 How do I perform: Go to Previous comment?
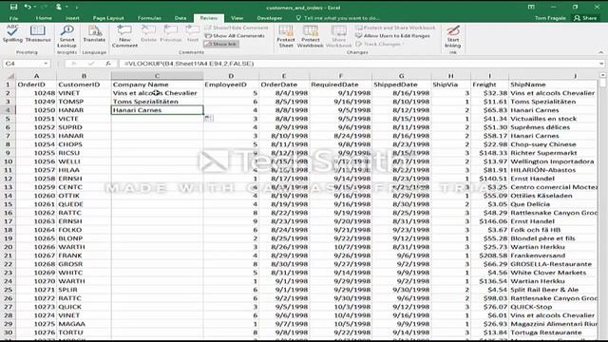coord(171,34)
